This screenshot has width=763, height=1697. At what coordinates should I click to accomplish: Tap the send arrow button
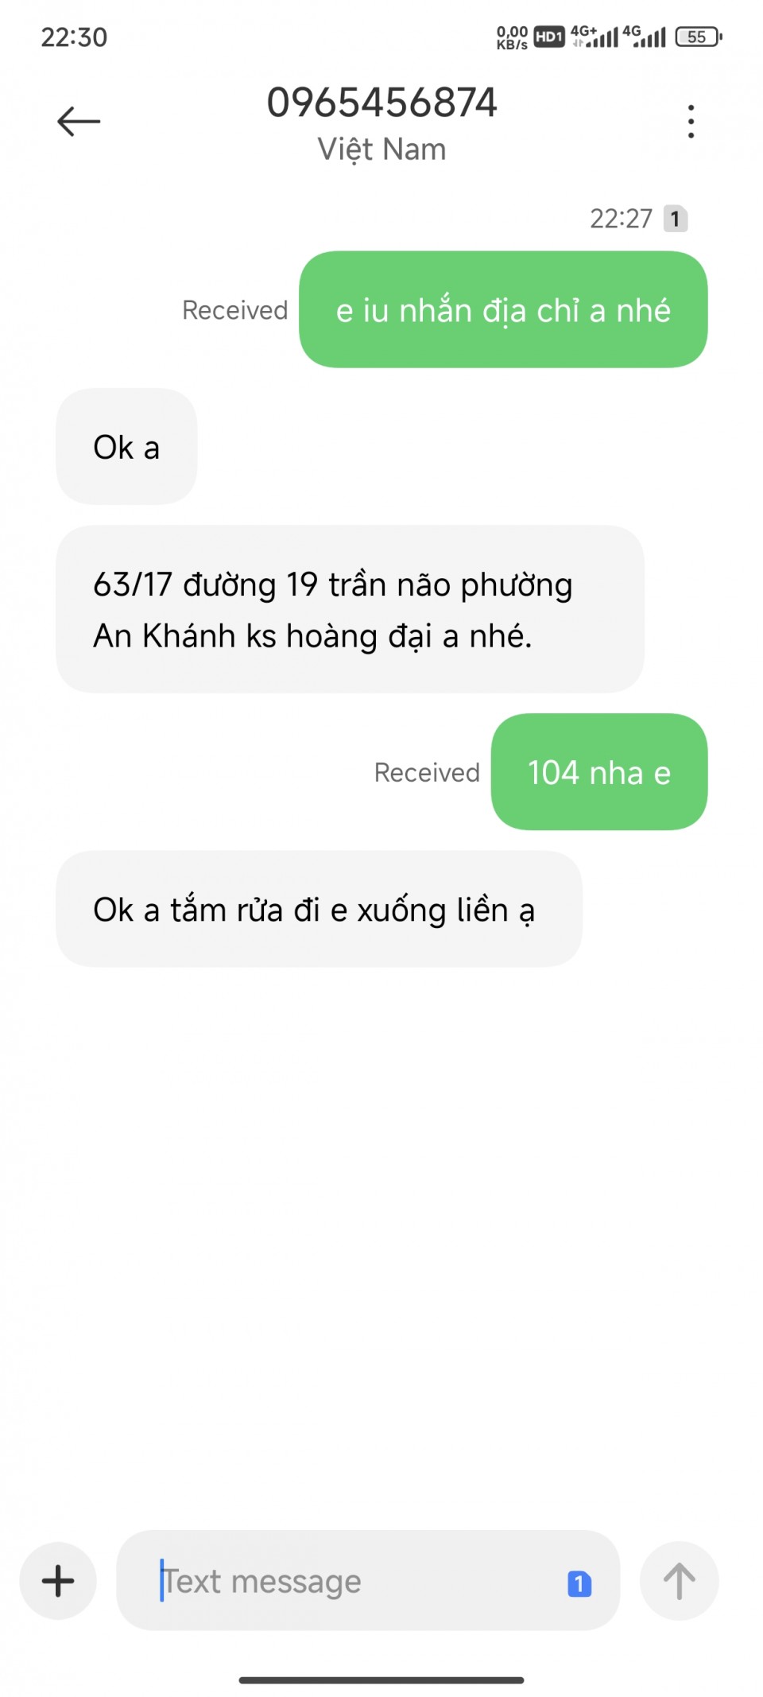[x=680, y=1581]
